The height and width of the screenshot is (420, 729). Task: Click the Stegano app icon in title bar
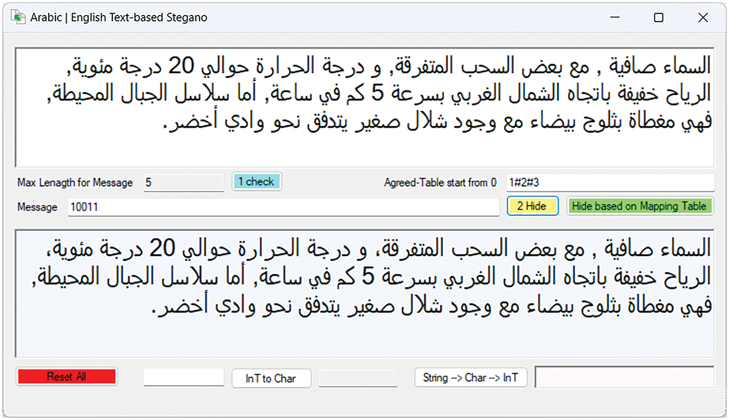[18, 17]
